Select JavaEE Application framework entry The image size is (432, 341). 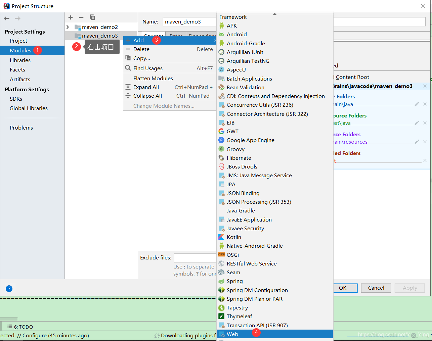coord(275,220)
